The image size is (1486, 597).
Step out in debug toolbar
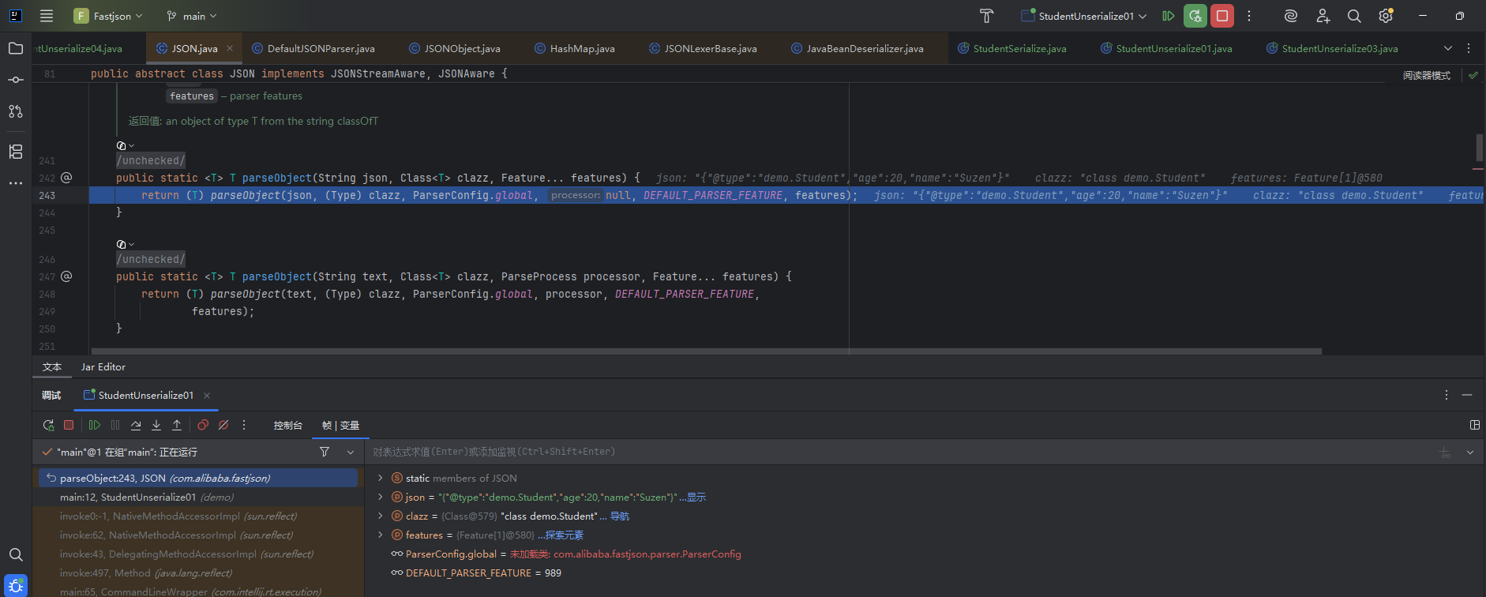[x=177, y=425]
